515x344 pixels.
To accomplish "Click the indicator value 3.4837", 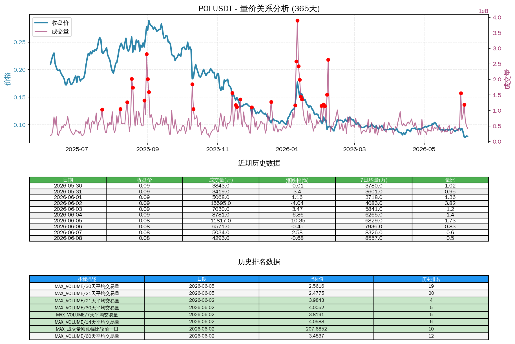I will [x=316, y=336].
